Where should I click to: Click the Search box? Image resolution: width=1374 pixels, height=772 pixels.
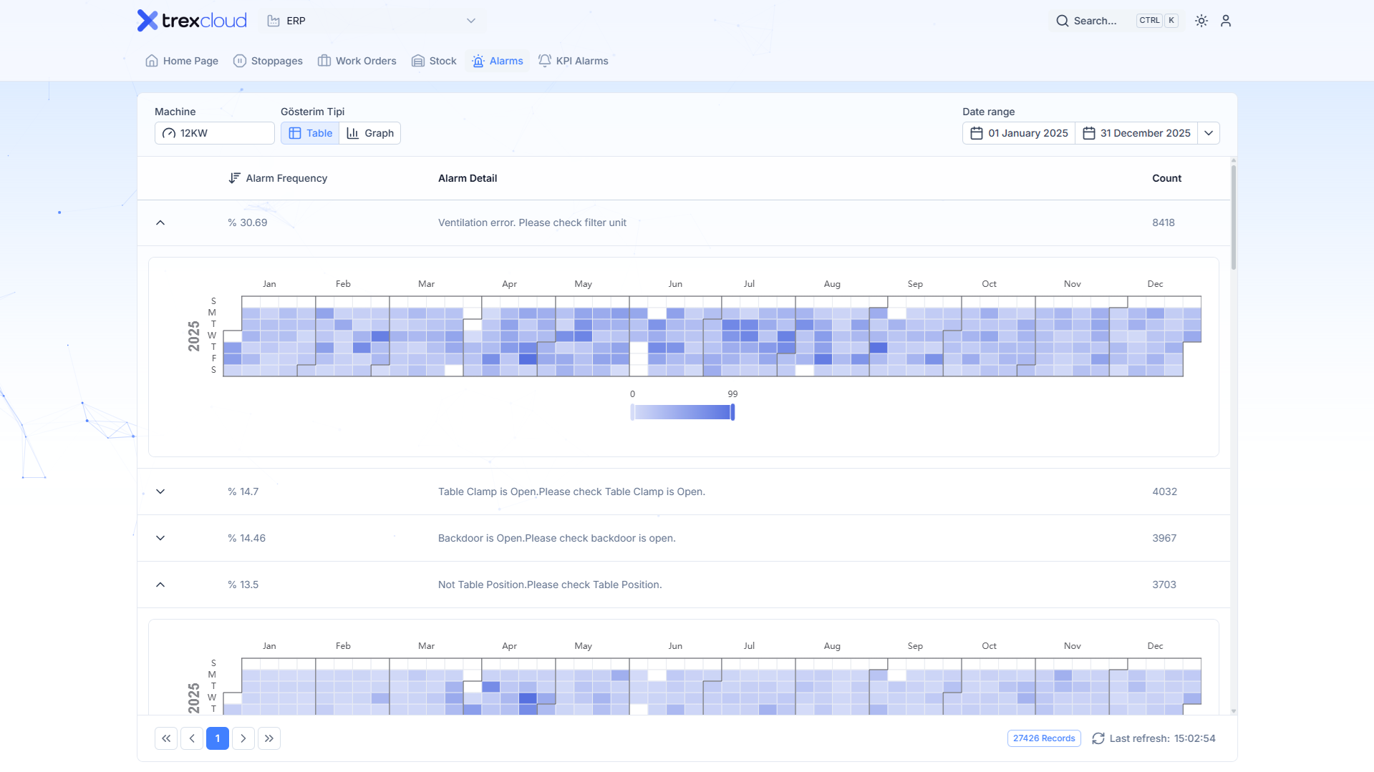[x=1116, y=21]
